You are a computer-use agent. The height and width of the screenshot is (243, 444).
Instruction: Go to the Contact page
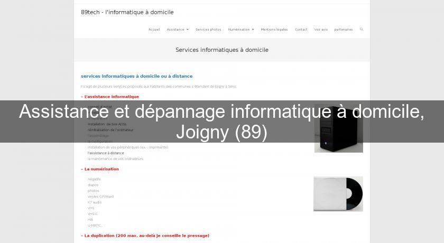tap(301, 30)
